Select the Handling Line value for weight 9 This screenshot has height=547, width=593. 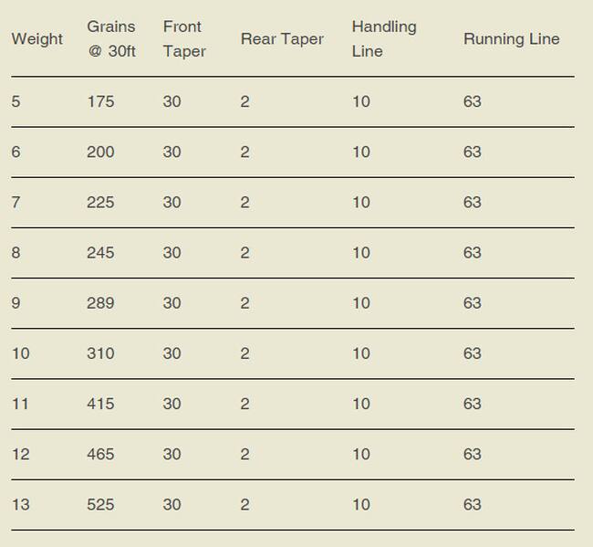tap(361, 303)
